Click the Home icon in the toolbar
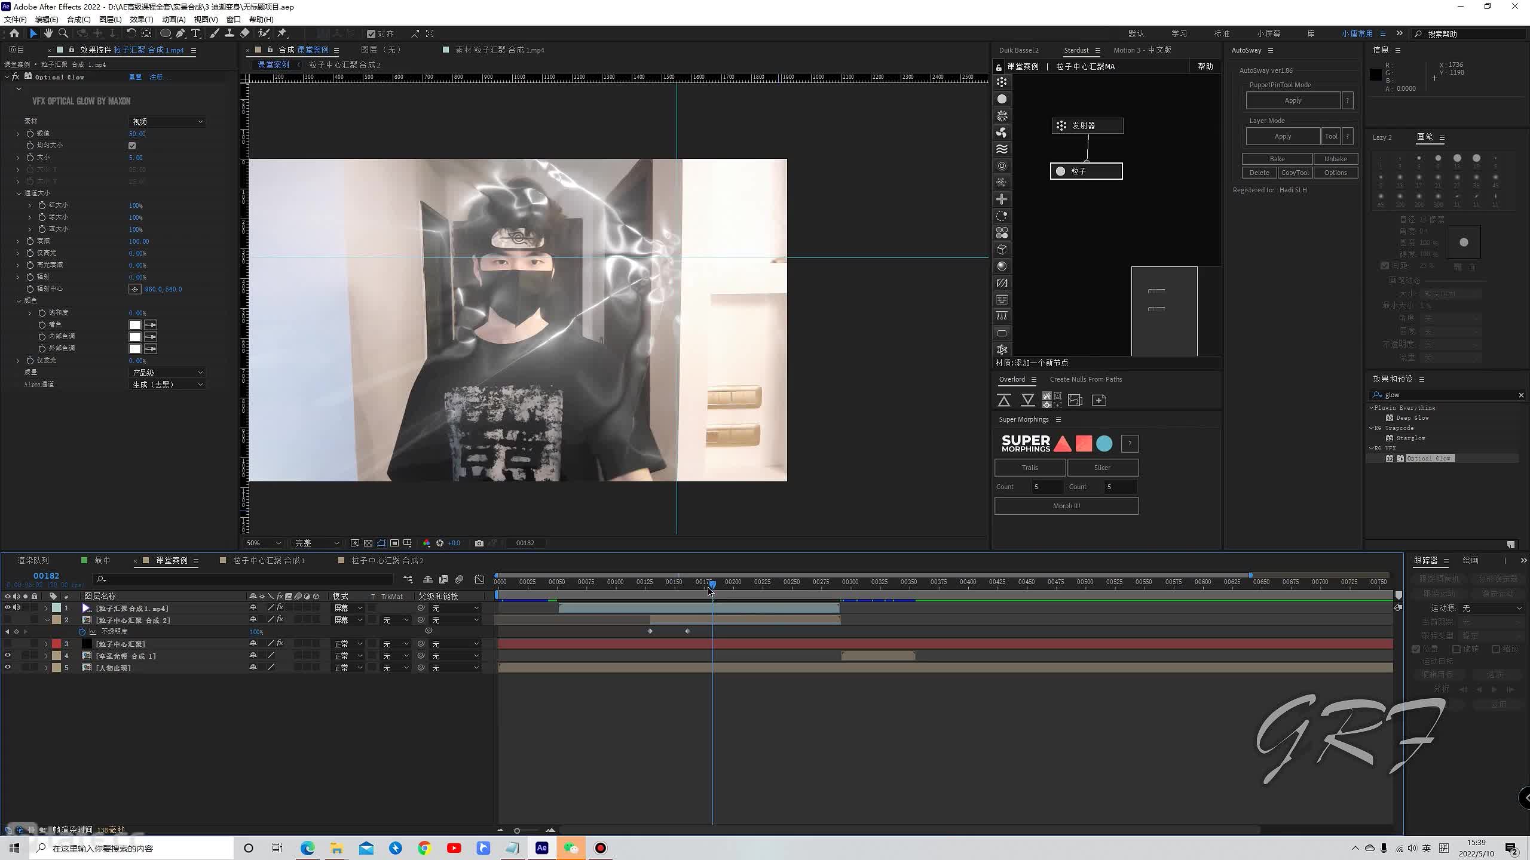 [14, 33]
